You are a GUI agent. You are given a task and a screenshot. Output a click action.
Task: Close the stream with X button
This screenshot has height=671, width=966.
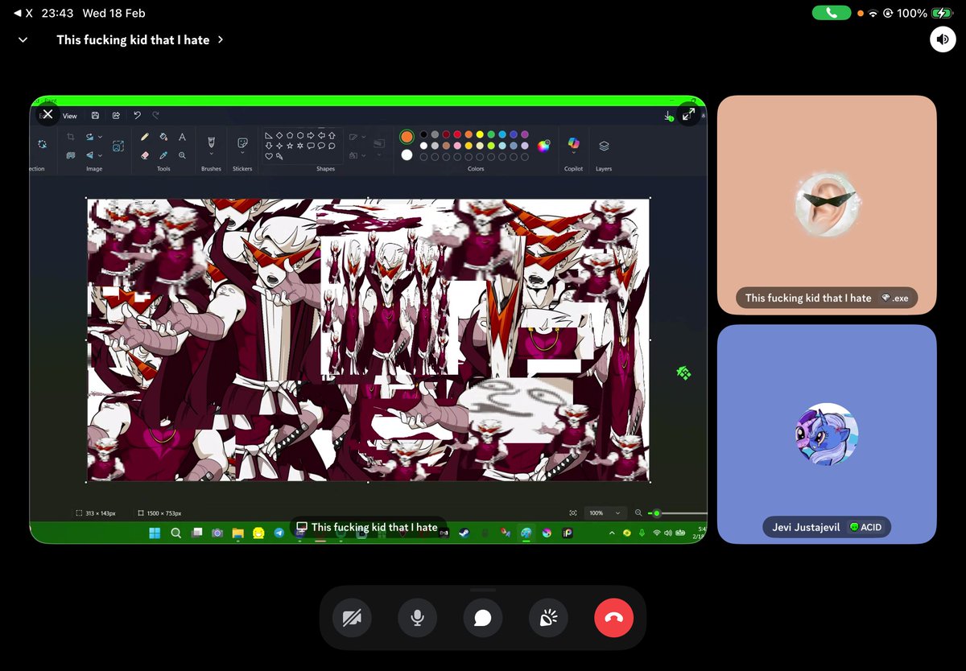pos(47,114)
